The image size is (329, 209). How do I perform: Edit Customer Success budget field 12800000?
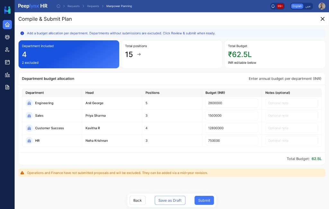tap(232, 128)
